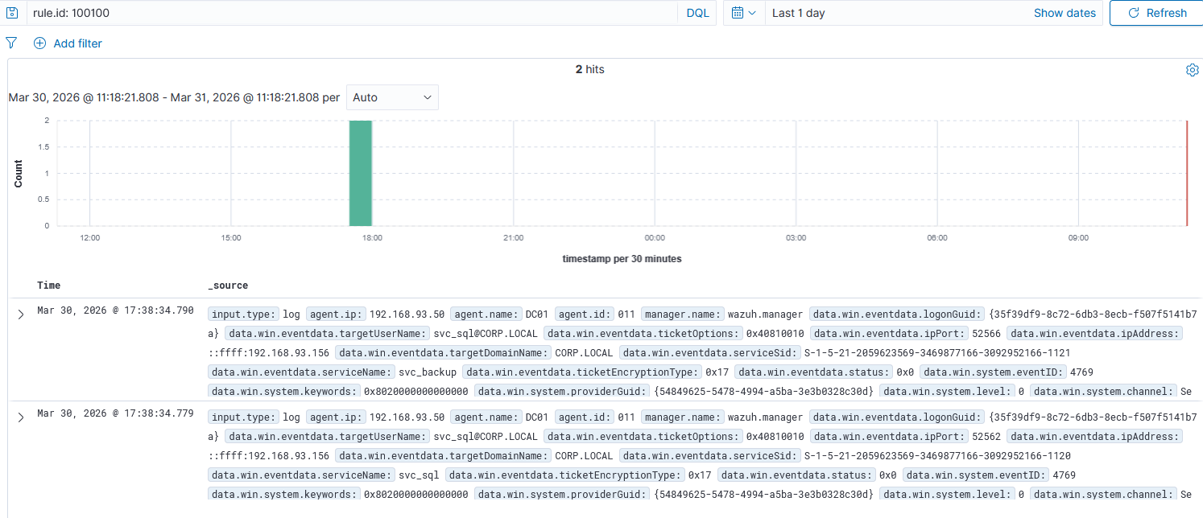Add filter to the search
The width and height of the screenshot is (1203, 518).
pos(68,43)
